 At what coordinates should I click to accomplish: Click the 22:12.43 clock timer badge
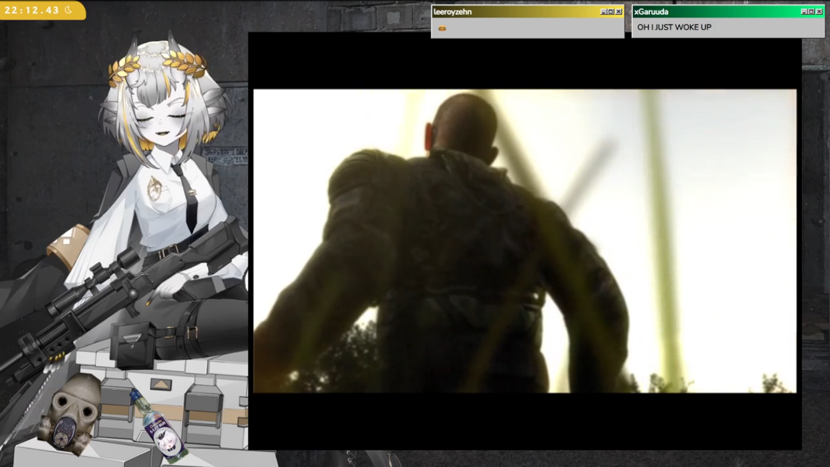point(42,10)
